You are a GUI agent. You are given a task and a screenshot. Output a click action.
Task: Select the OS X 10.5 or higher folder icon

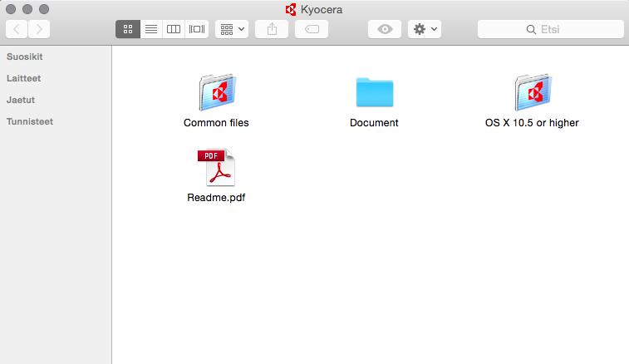533,92
